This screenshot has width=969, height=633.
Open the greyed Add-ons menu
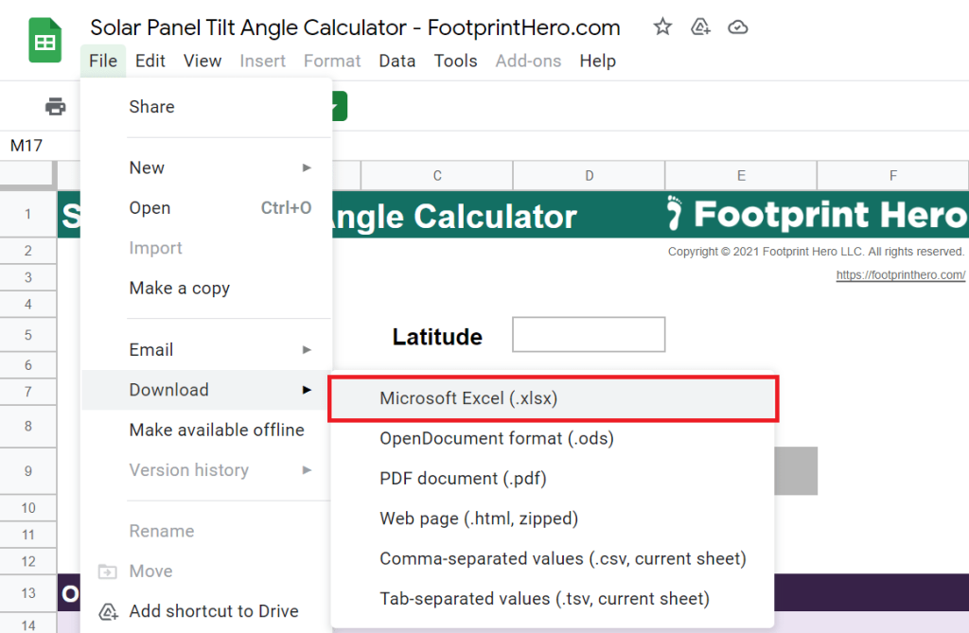click(x=528, y=61)
